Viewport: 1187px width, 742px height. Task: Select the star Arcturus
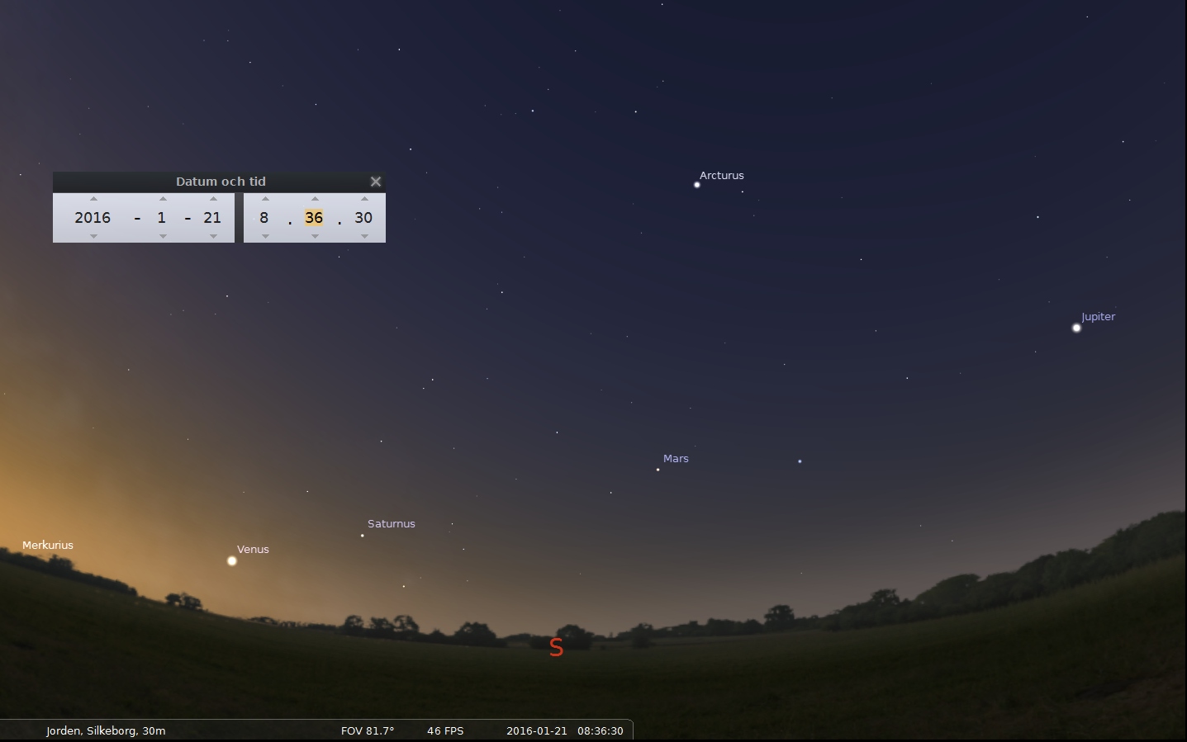pos(697,185)
